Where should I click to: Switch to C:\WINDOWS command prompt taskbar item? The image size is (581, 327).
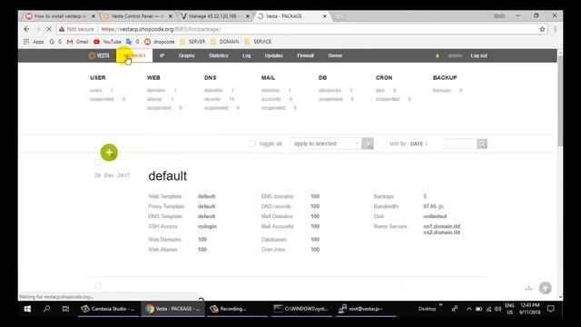tap(302, 309)
